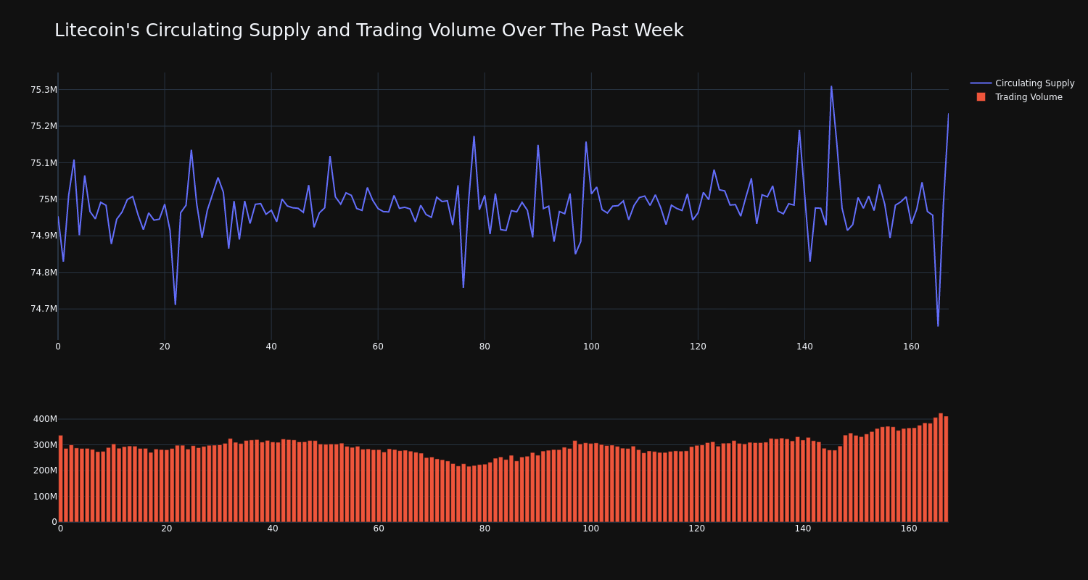Click x-axis label 140 on supply chart

click(x=804, y=347)
